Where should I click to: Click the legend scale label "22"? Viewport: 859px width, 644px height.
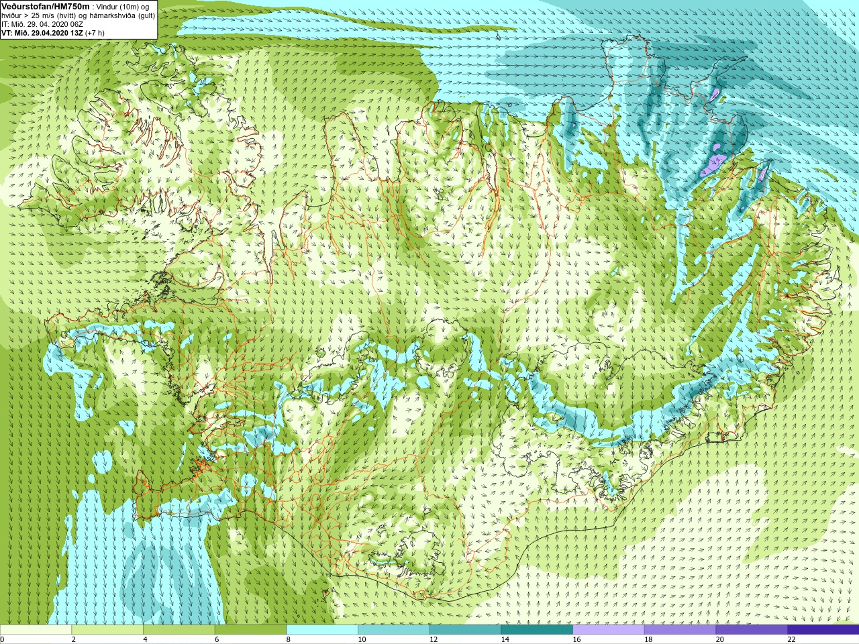[791, 639]
